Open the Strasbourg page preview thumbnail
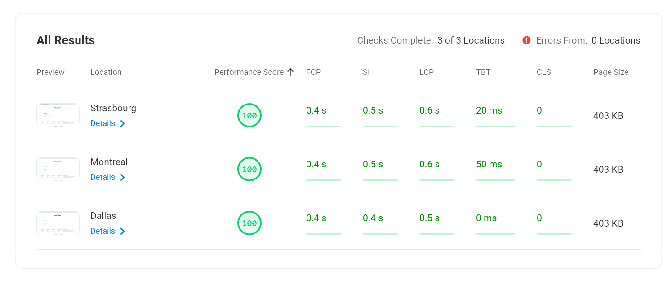Image resolution: width=672 pixels, height=284 pixels. coord(58,115)
